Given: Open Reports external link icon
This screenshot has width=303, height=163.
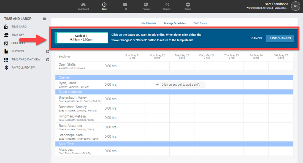Looking at the screenshot, I should tap(48, 51).
